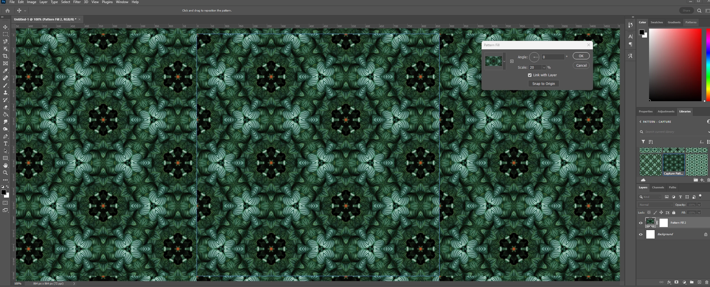Choose the Object Selection tool
This screenshot has width=710, height=287.
pos(5,49)
